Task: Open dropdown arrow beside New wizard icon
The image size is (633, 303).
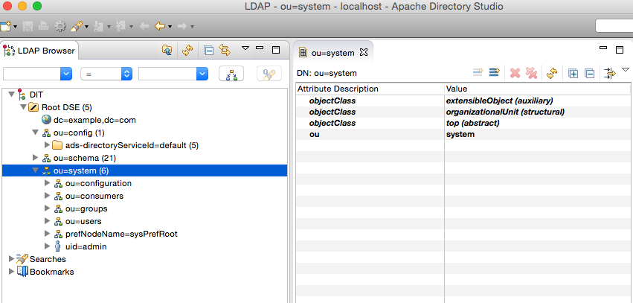Action: (16, 27)
